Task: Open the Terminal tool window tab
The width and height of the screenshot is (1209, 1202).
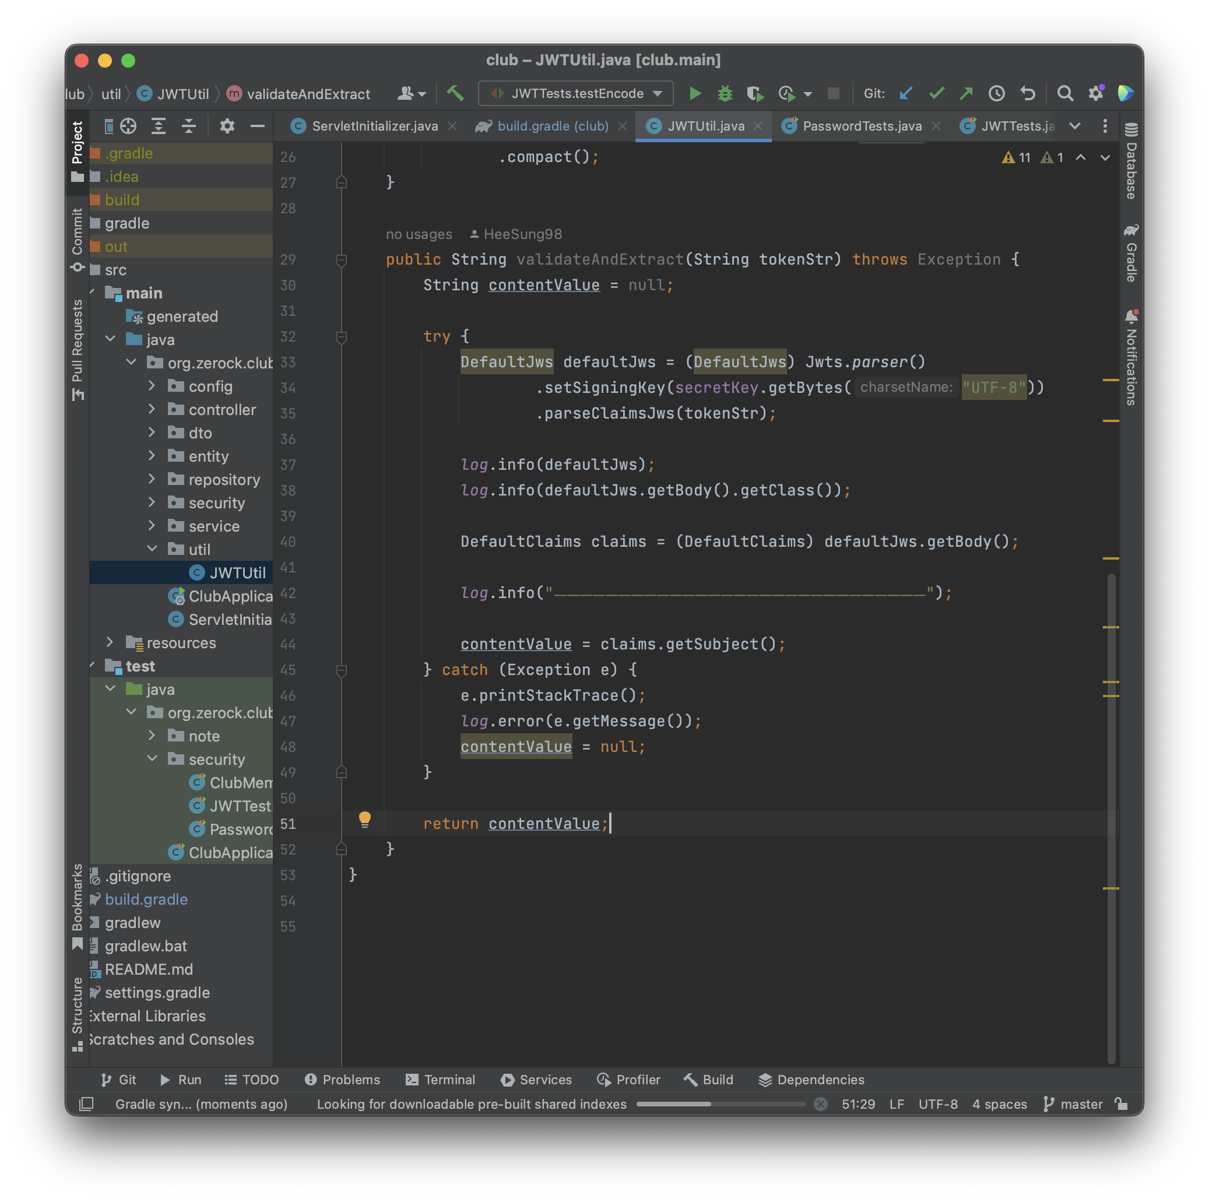Action: click(441, 1080)
